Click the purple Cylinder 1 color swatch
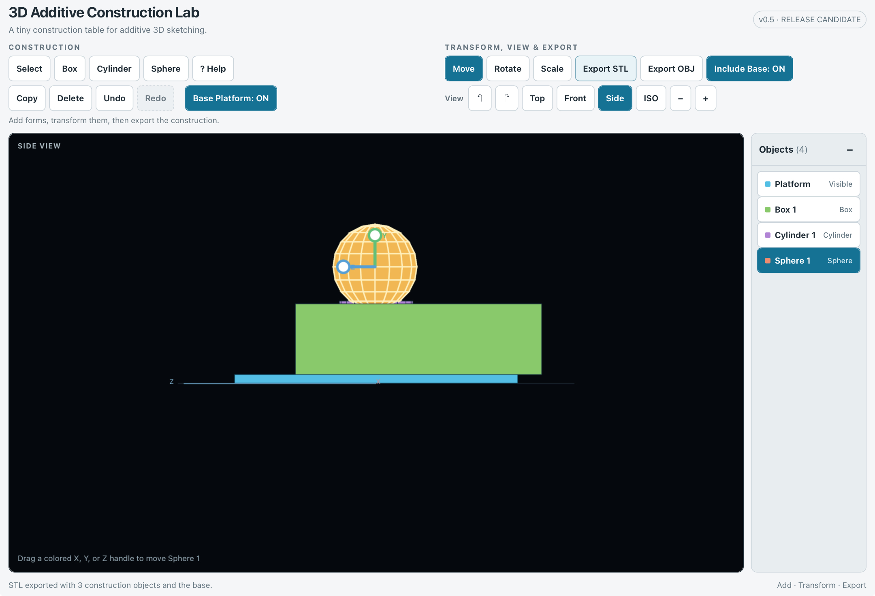 point(768,235)
